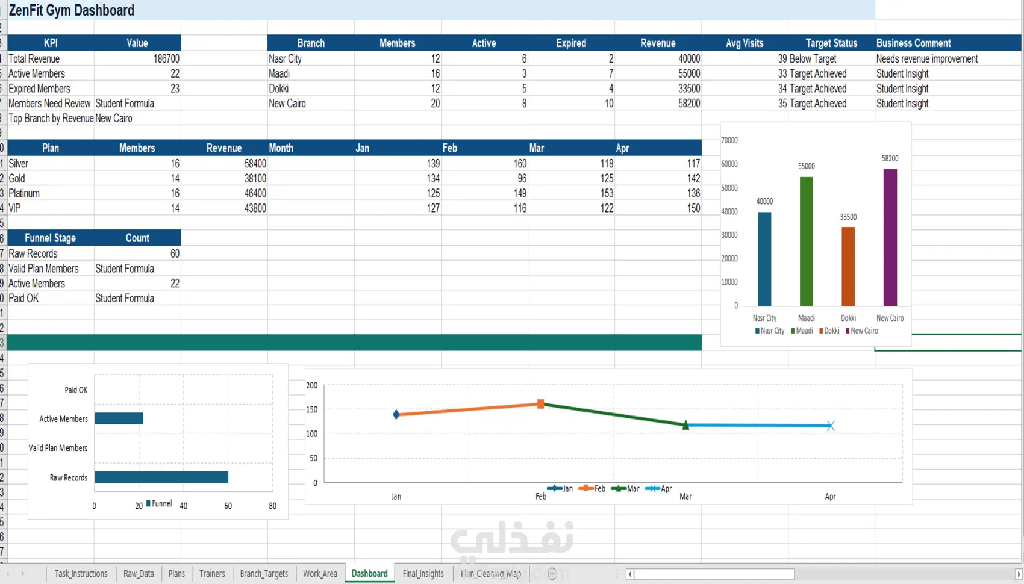The image size is (1024, 584).
Task: Select the Raw Records bar in funnel chart
Action: point(161,477)
